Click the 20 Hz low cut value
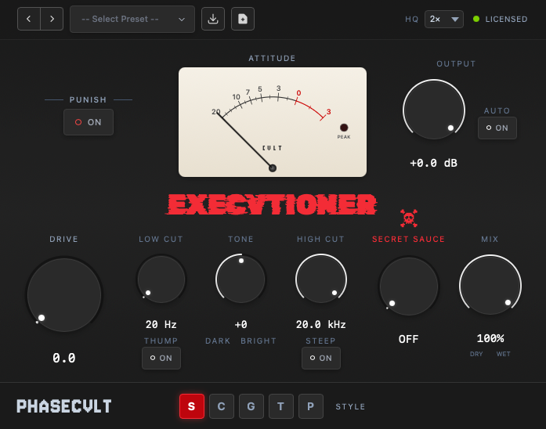The height and width of the screenshot is (429, 546). pyautogui.click(x=161, y=325)
